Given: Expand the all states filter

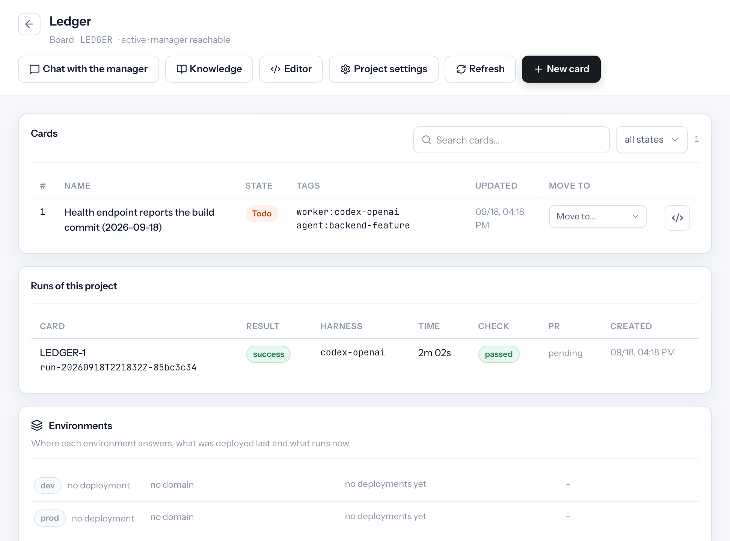Looking at the screenshot, I should pos(652,140).
